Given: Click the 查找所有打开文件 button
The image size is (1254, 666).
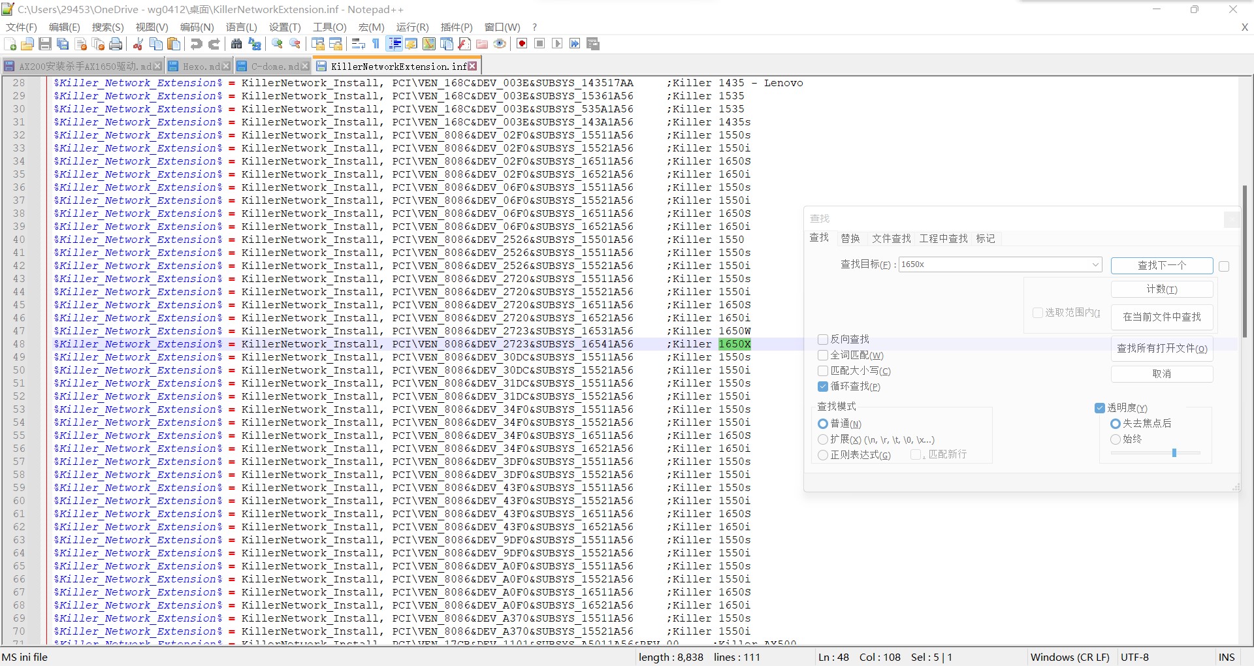Looking at the screenshot, I should (1162, 348).
